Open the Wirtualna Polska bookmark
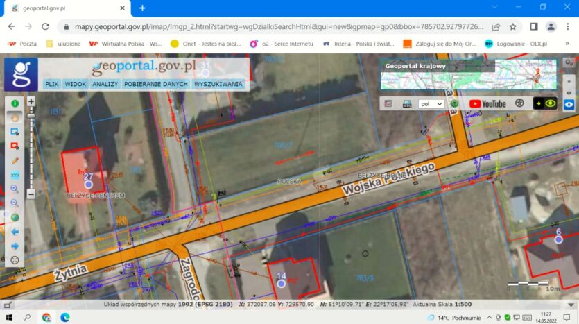 (x=126, y=44)
